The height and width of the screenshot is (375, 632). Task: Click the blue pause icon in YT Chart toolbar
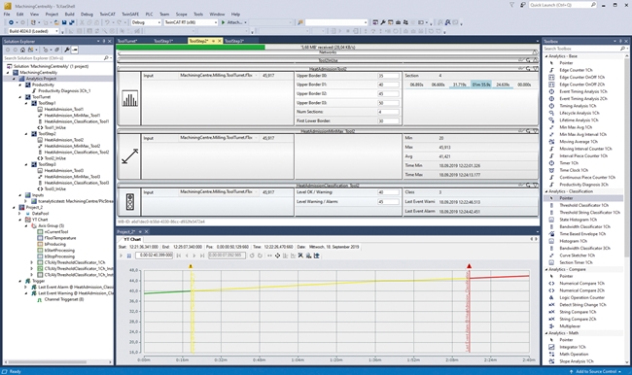click(x=129, y=256)
